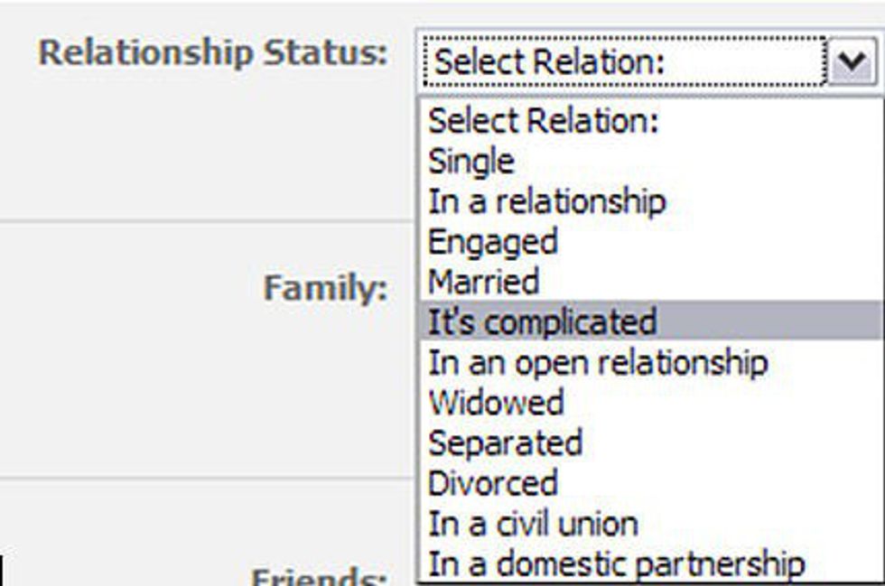Choose the 'Select Relation:' placeholder entry in list
Viewport: 885px width, 586px height.
click(x=544, y=121)
